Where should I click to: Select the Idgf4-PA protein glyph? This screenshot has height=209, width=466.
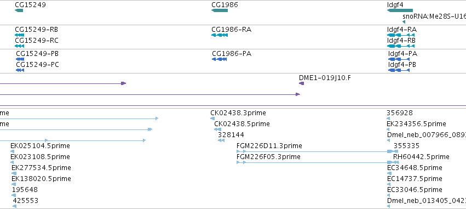click(399, 59)
